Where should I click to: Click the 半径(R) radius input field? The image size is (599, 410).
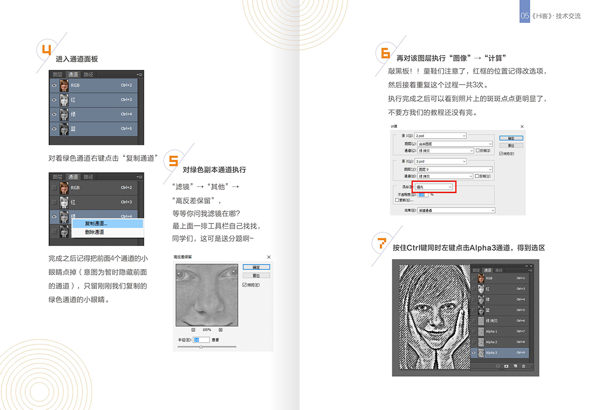201,340
